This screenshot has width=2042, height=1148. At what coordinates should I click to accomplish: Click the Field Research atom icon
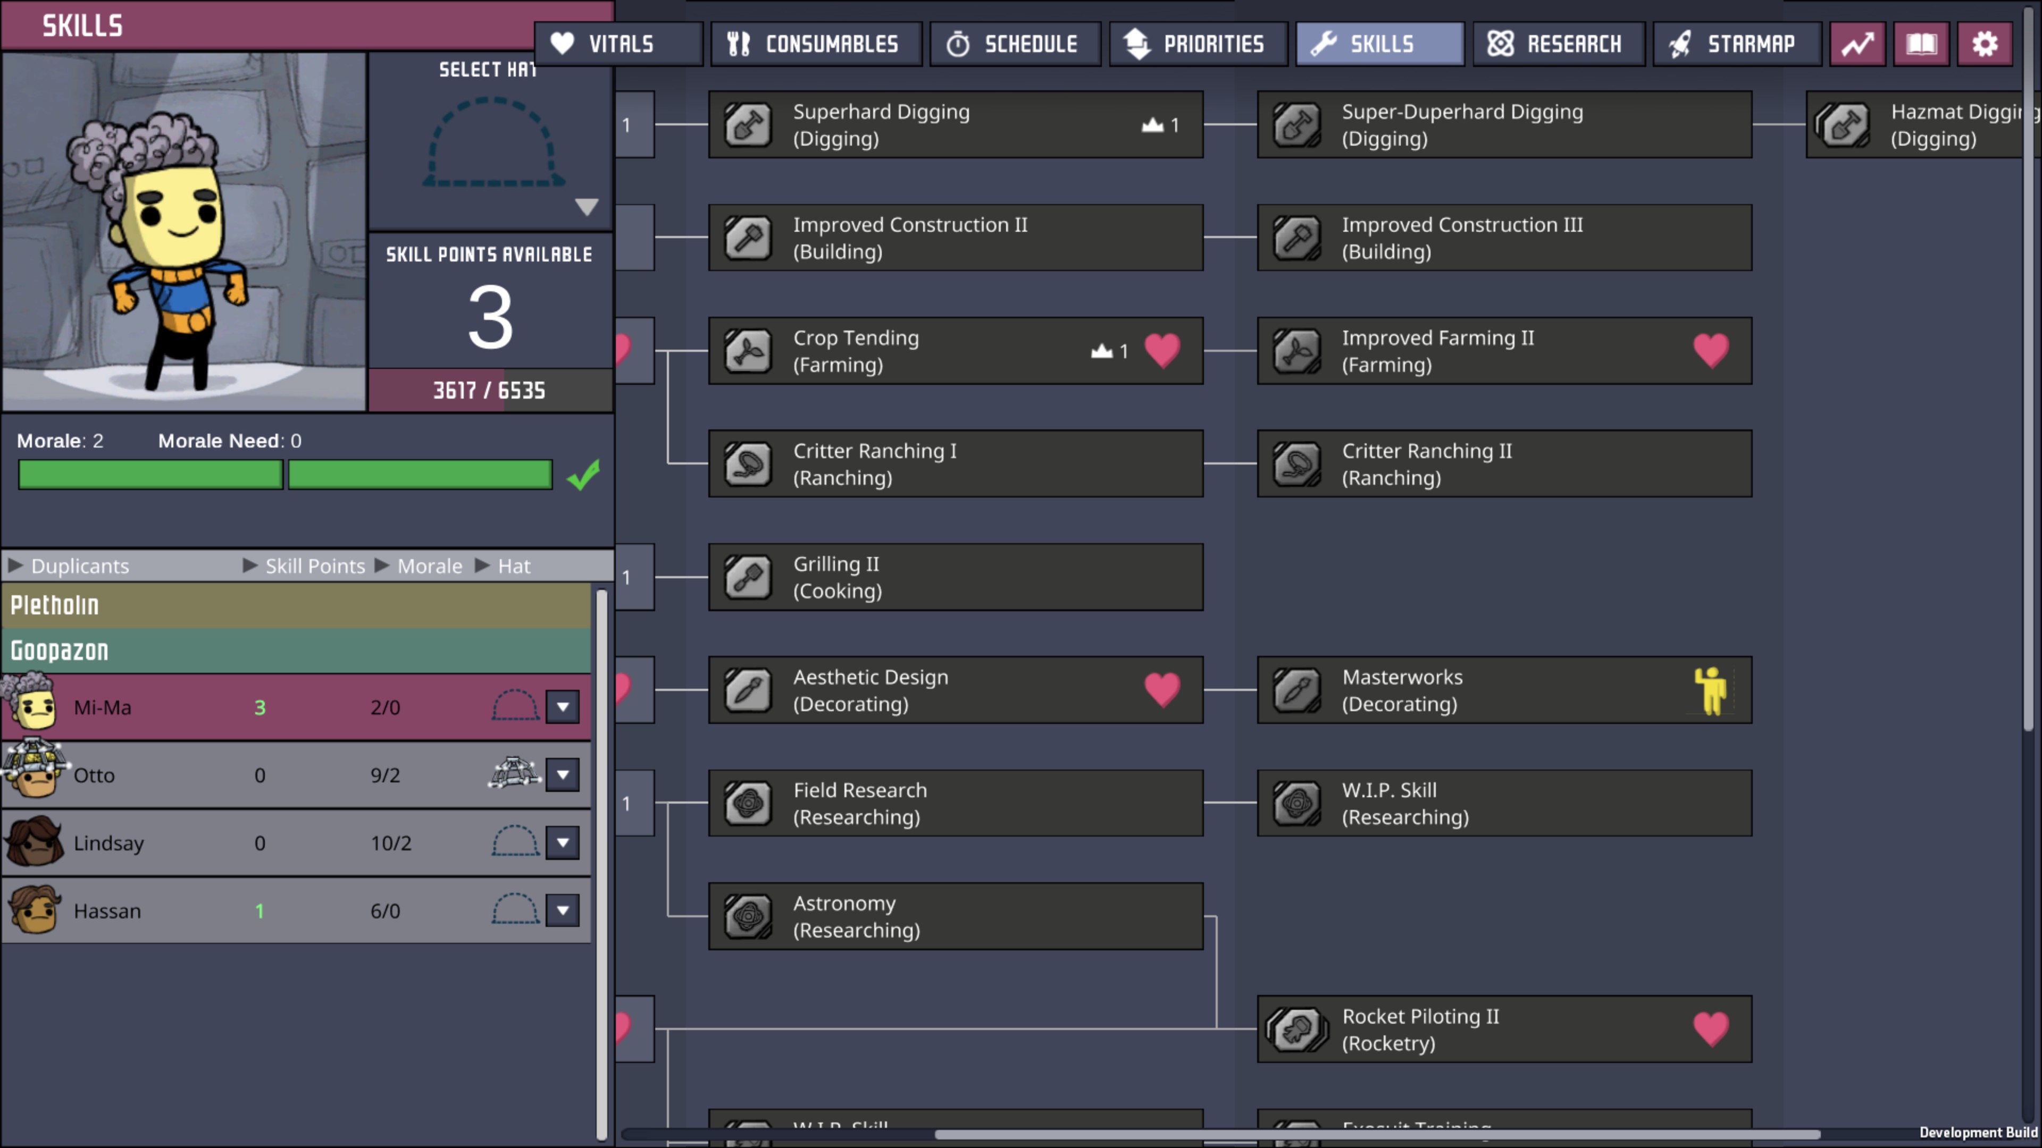point(748,804)
